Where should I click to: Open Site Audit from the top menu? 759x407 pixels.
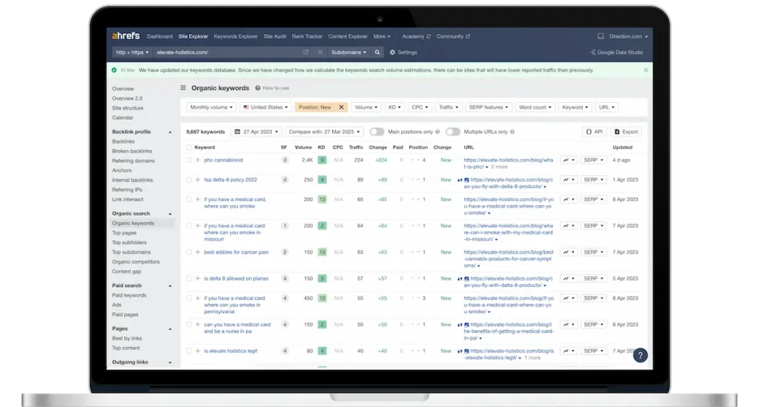[276, 36]
